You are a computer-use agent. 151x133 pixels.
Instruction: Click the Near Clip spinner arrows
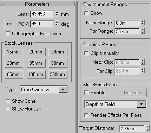pos(142,62)
